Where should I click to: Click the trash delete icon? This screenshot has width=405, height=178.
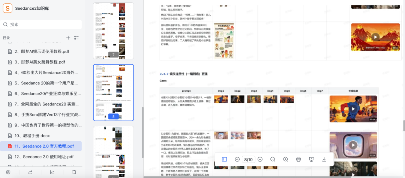click(74, 172)
